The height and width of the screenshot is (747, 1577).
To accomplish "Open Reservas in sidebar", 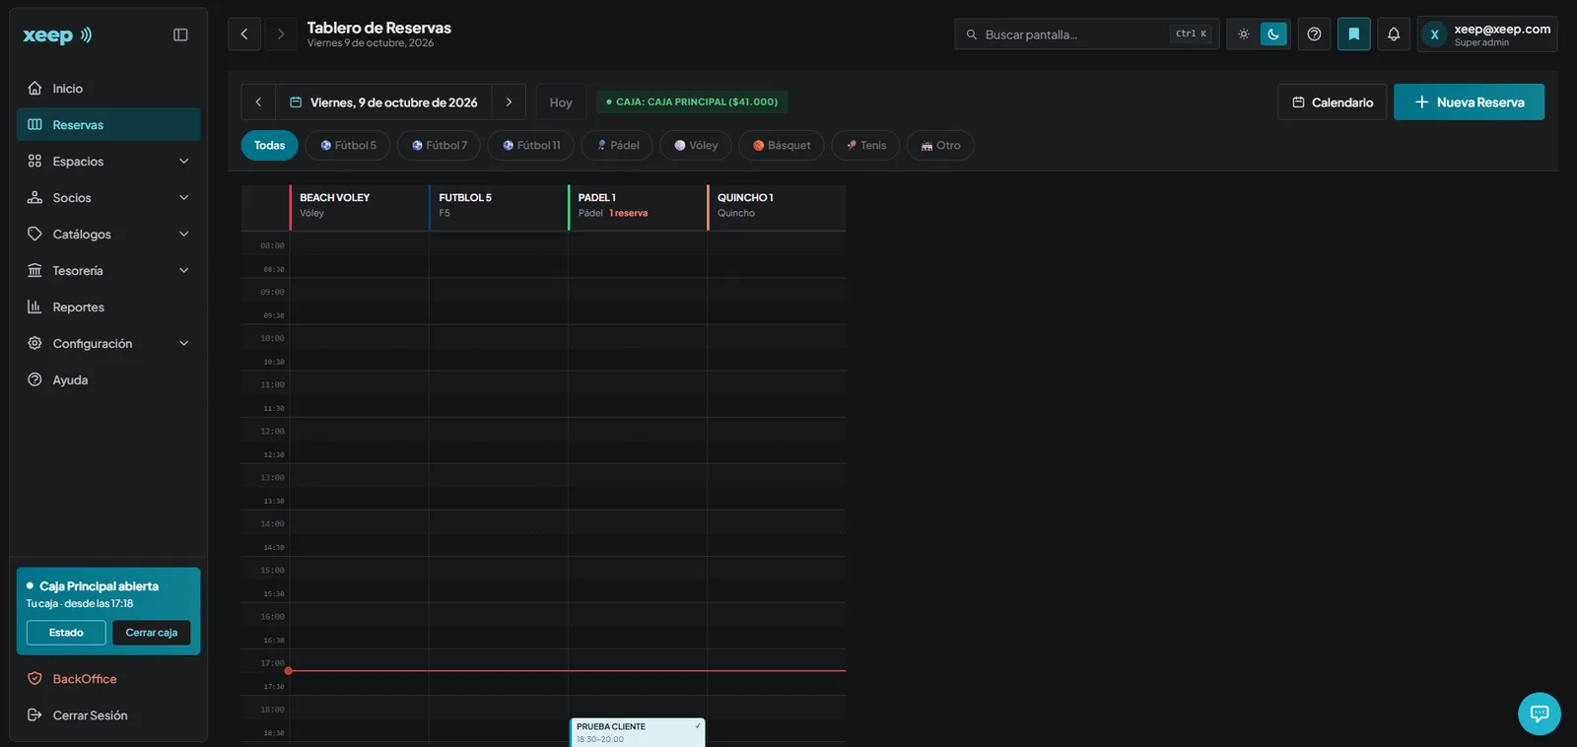I will point(108,125).
